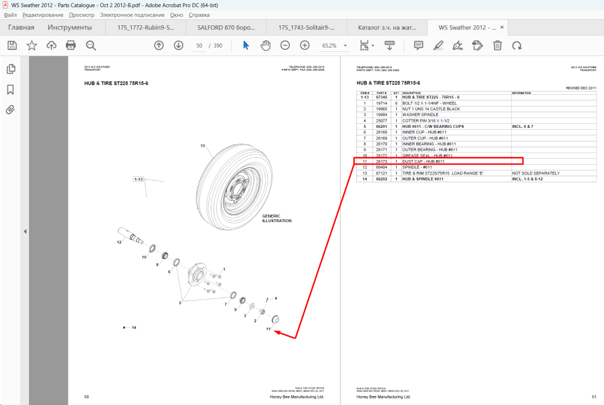
Task: Delete the page with the trash icon
Action: pyautogui.click(x=497, y=45)
